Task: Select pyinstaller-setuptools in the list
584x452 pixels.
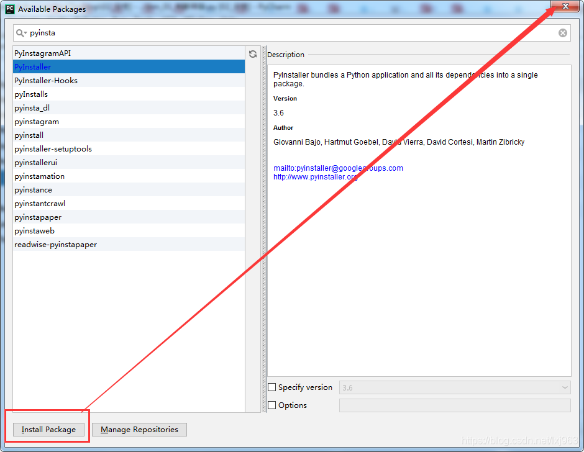Action: [x=129, y=149]
